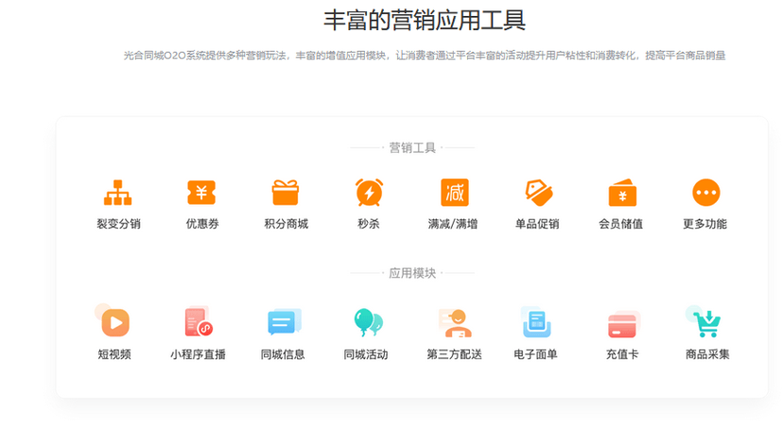Click the 同城活动 label text
783x427 pixels.
(x=366, y=354)
